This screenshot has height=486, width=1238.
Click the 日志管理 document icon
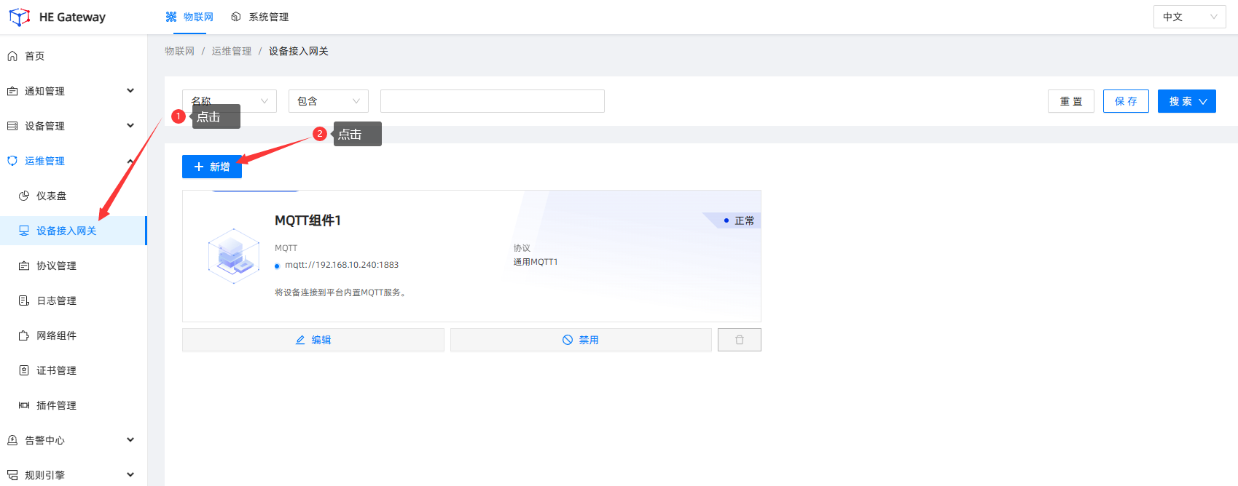24,300
